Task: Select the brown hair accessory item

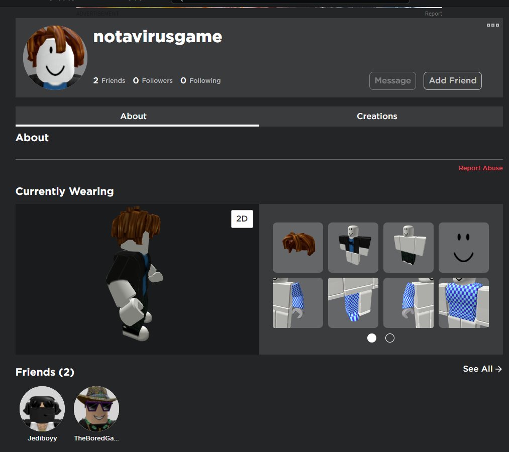Action: pyautogui.click(x=297, y=248)
